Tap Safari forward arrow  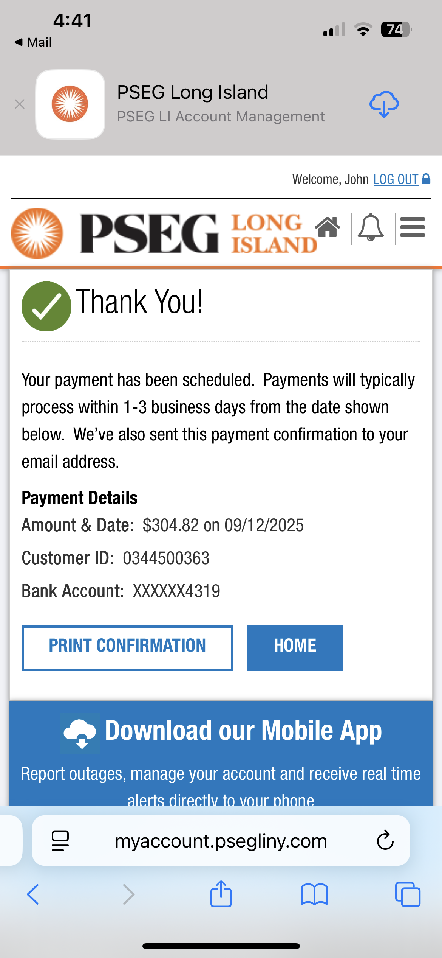point(129,894)
